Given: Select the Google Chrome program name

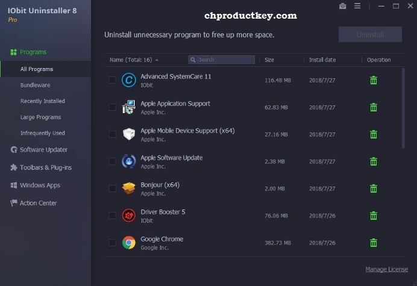Looking at the screenshot, I should pos(161,239).
